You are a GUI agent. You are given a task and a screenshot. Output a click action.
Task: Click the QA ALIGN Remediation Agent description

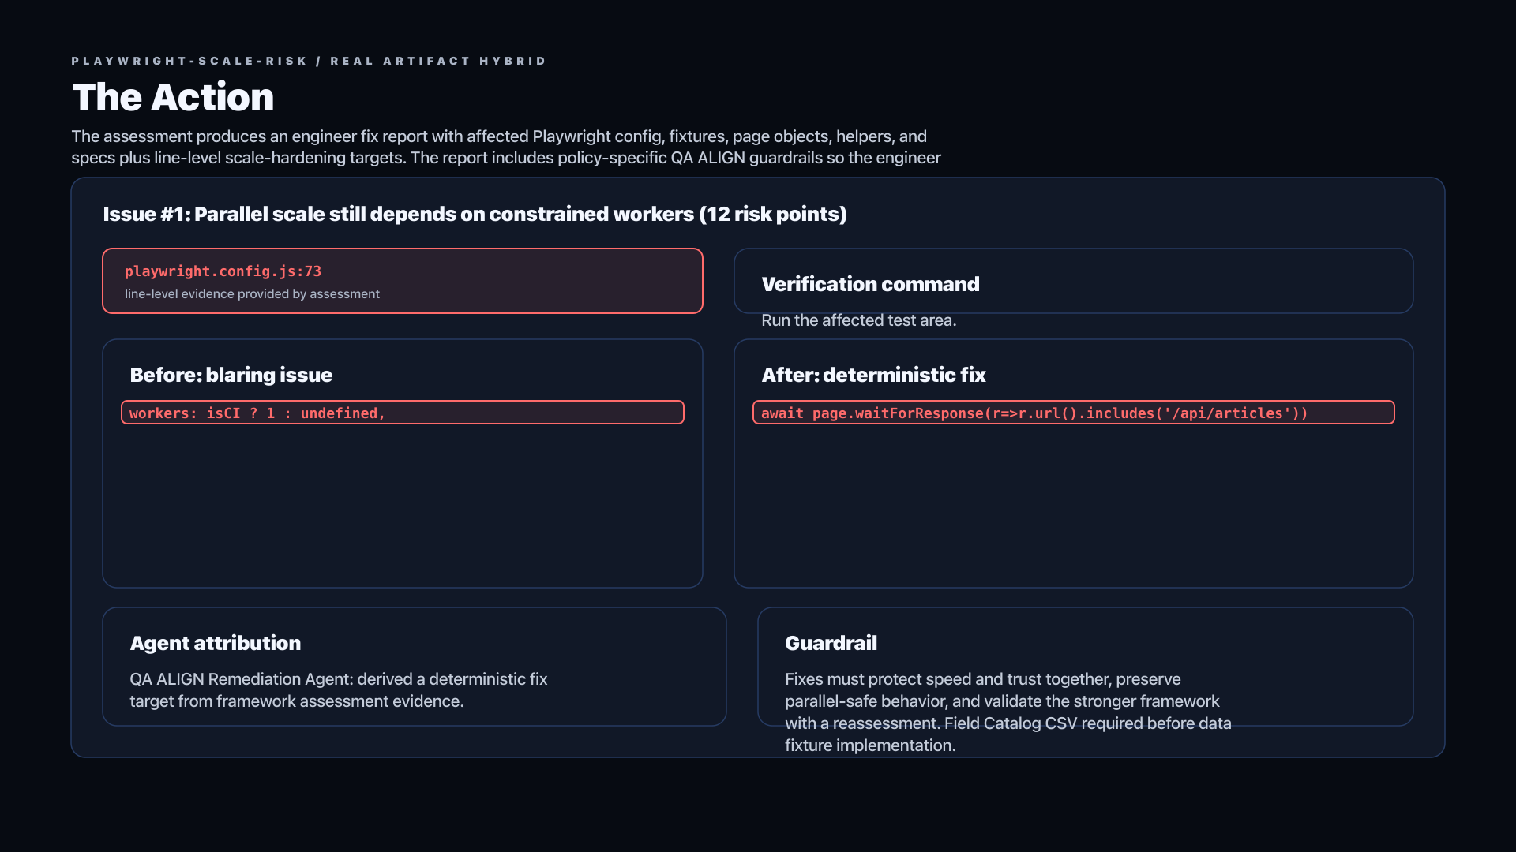[x=338, y=690]
